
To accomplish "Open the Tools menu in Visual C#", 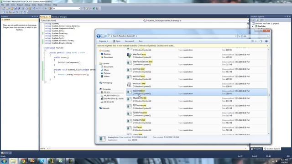I will coord(40,5).
